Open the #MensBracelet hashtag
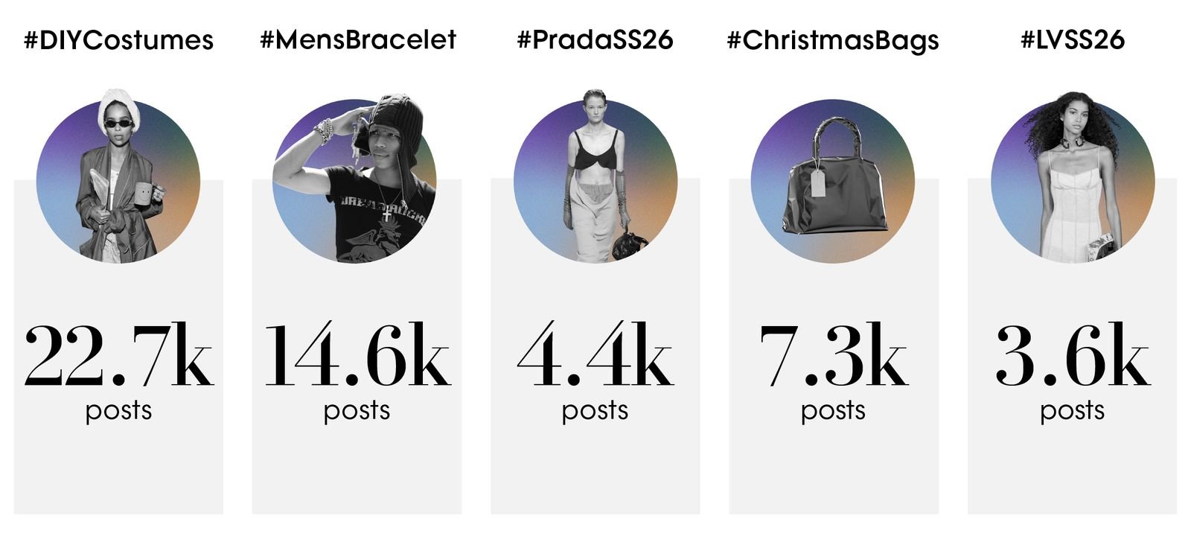This screenshot has height=545, width=1191. (x=357, y=40)
